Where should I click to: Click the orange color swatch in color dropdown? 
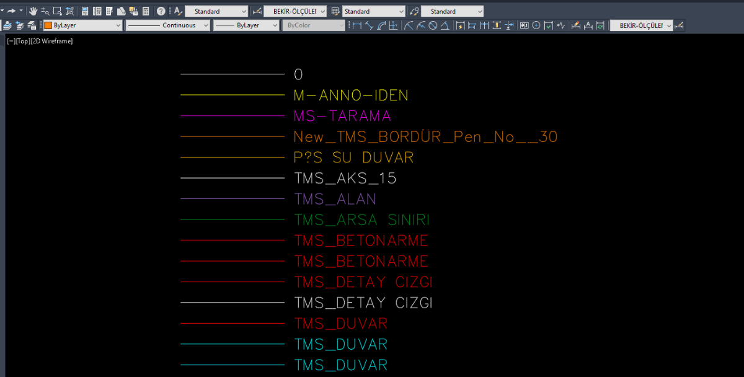48,25
